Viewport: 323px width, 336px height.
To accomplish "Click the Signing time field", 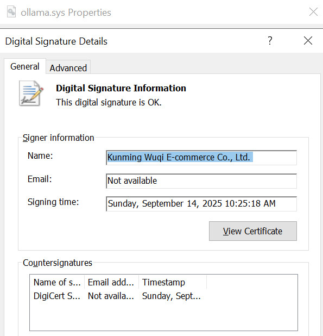I will click(x=201, y=204).
